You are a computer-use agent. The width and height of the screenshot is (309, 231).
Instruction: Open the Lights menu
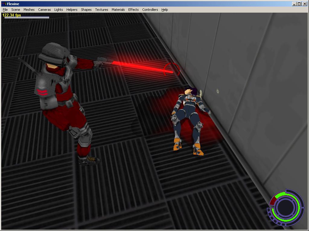coord(59,10)
